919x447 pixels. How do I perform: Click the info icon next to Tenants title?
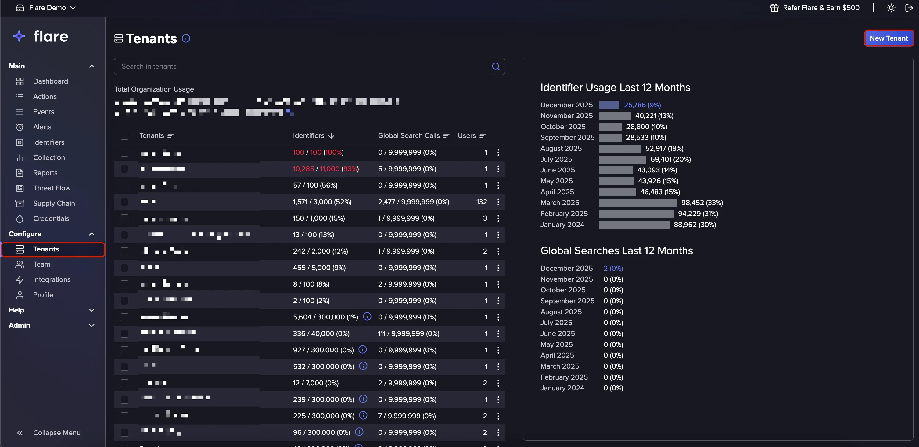186,38
